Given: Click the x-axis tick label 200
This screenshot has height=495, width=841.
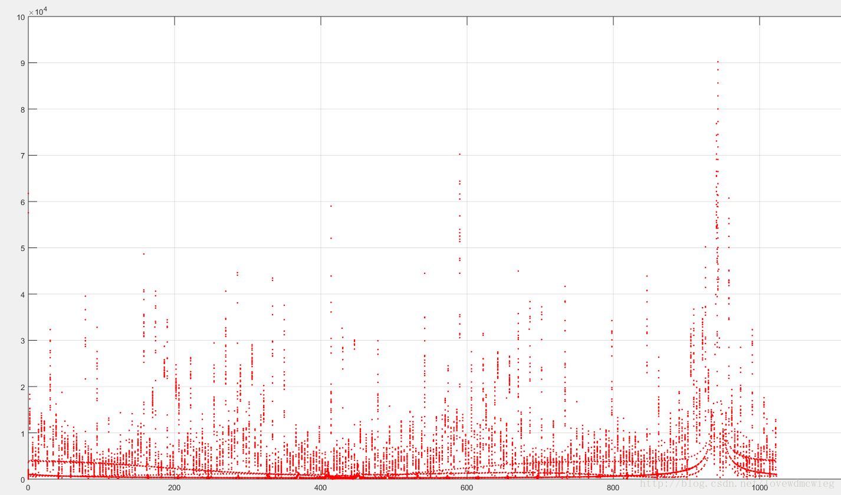Looking at the screenshot, I should [x=174, y=488].
